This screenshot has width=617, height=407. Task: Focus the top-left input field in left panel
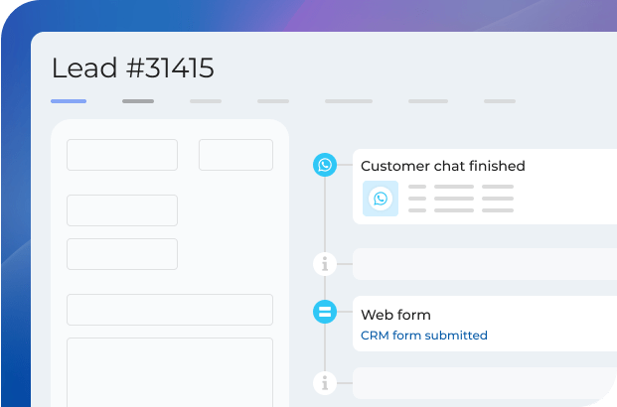pyautogui.click(x=122, y=155)
